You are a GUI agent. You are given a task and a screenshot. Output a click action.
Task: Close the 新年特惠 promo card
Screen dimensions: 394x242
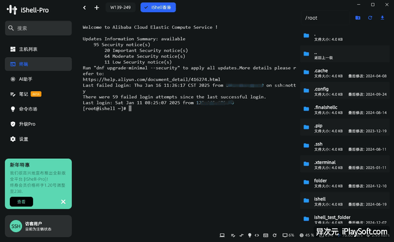(x=63, y=202)
